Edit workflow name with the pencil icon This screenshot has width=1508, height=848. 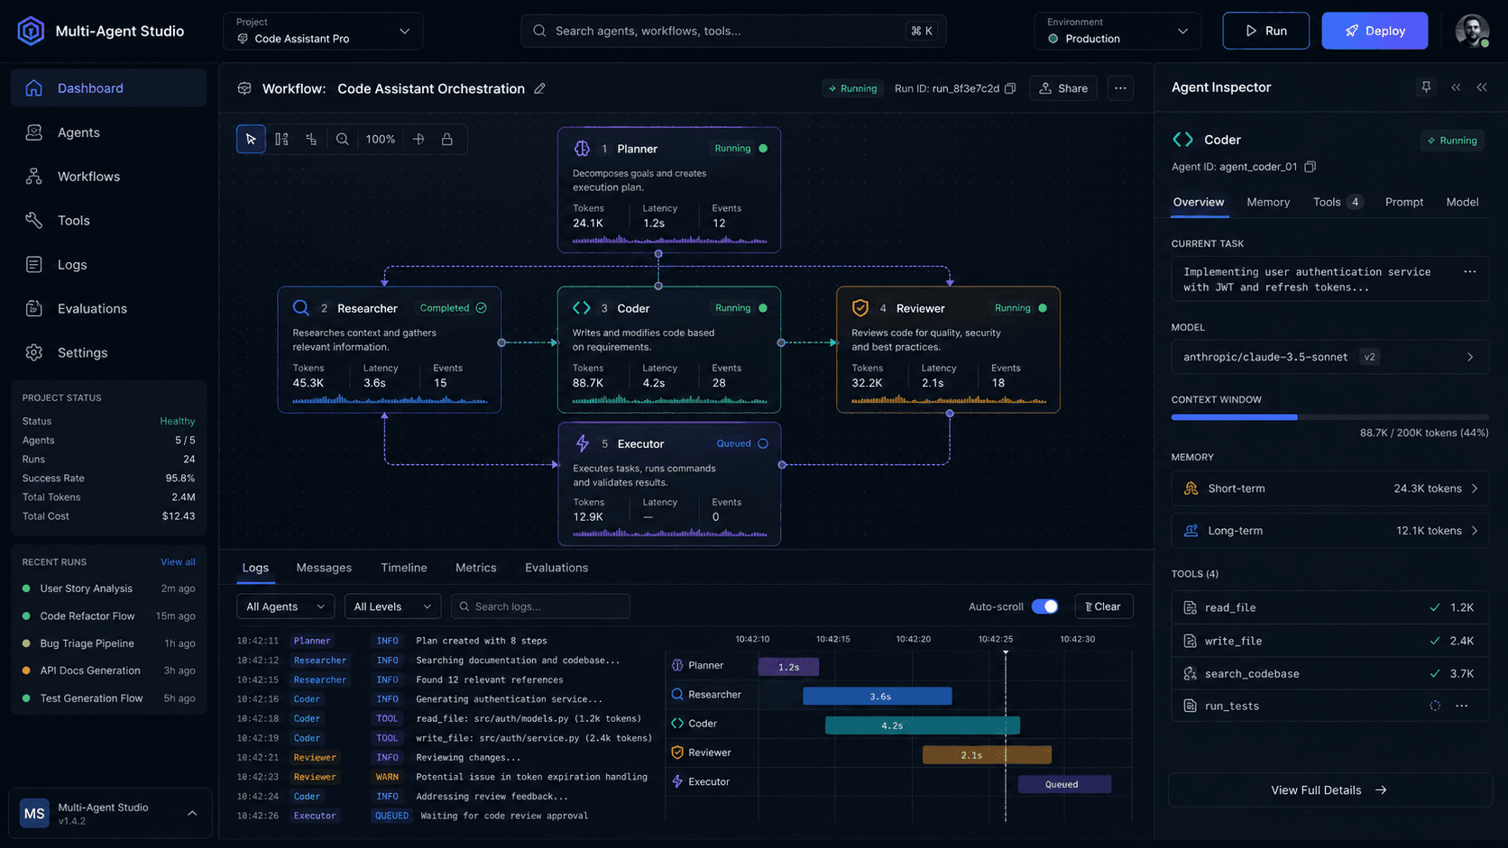tap(539, 88)
